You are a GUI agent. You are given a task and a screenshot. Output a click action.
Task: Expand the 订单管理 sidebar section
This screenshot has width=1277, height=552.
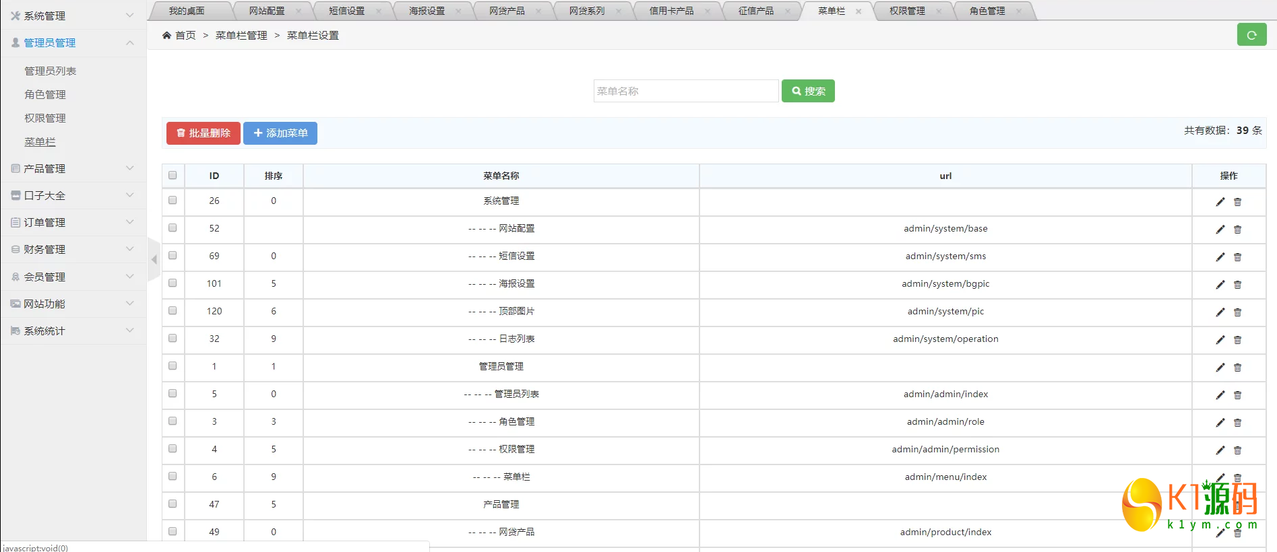(x=73, y=222)
